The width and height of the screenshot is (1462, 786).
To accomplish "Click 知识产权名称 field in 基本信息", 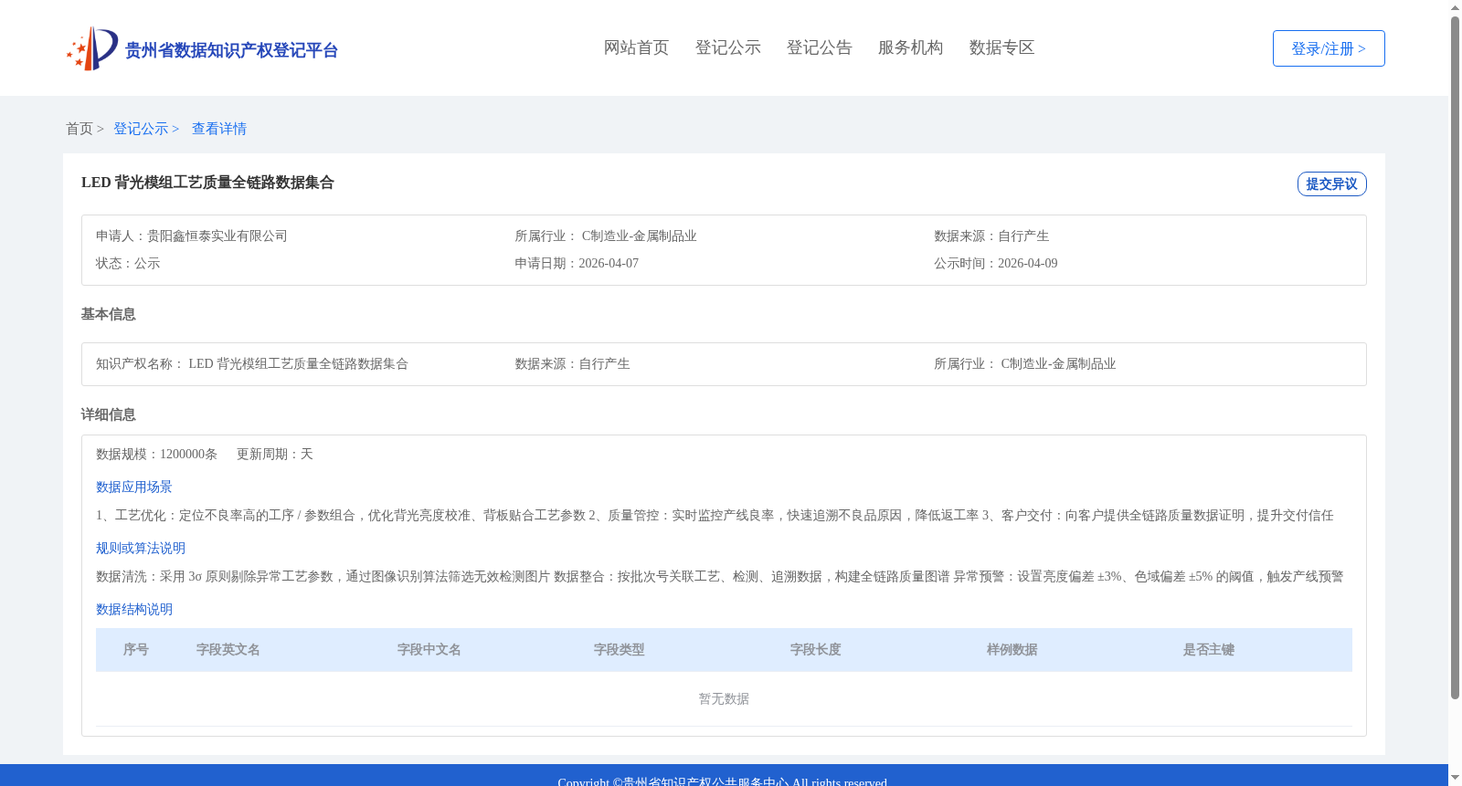I will [x=252, y=363].
